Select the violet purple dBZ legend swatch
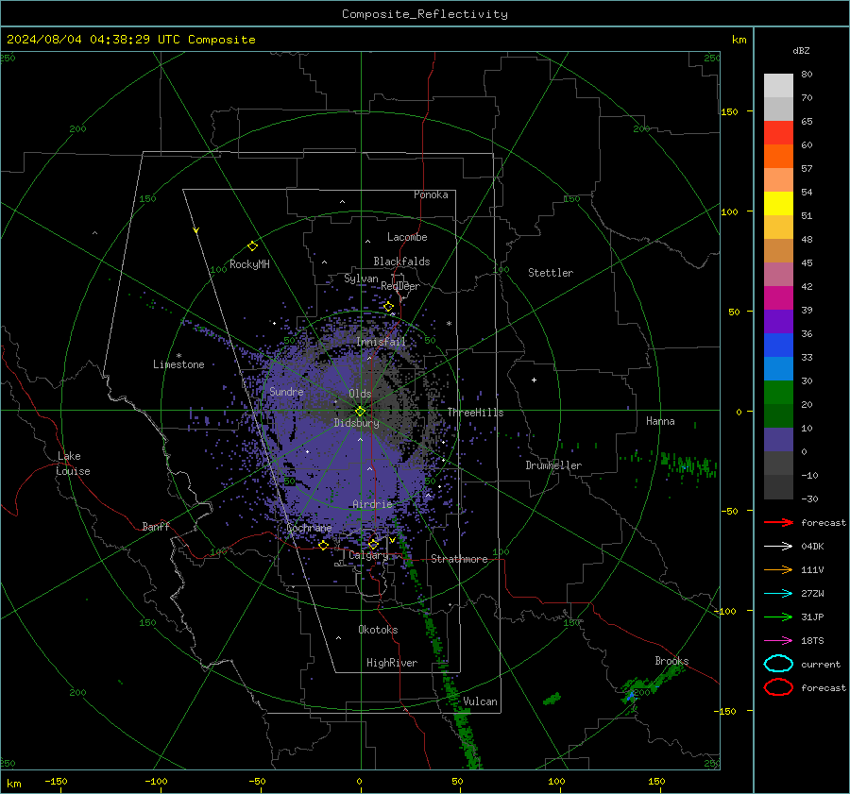Screen dimensions: 850x794 pyautogui.click(x=778, y=321)
